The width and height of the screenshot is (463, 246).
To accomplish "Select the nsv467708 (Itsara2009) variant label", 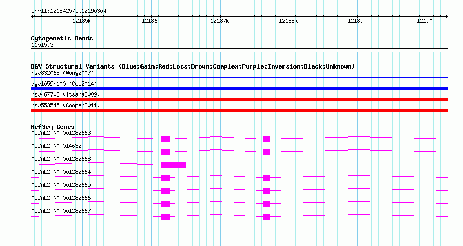I will (66, 94).
